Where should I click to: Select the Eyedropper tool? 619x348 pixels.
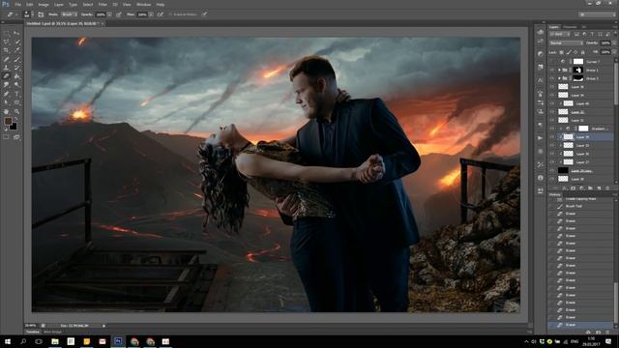tap(16, 50)
